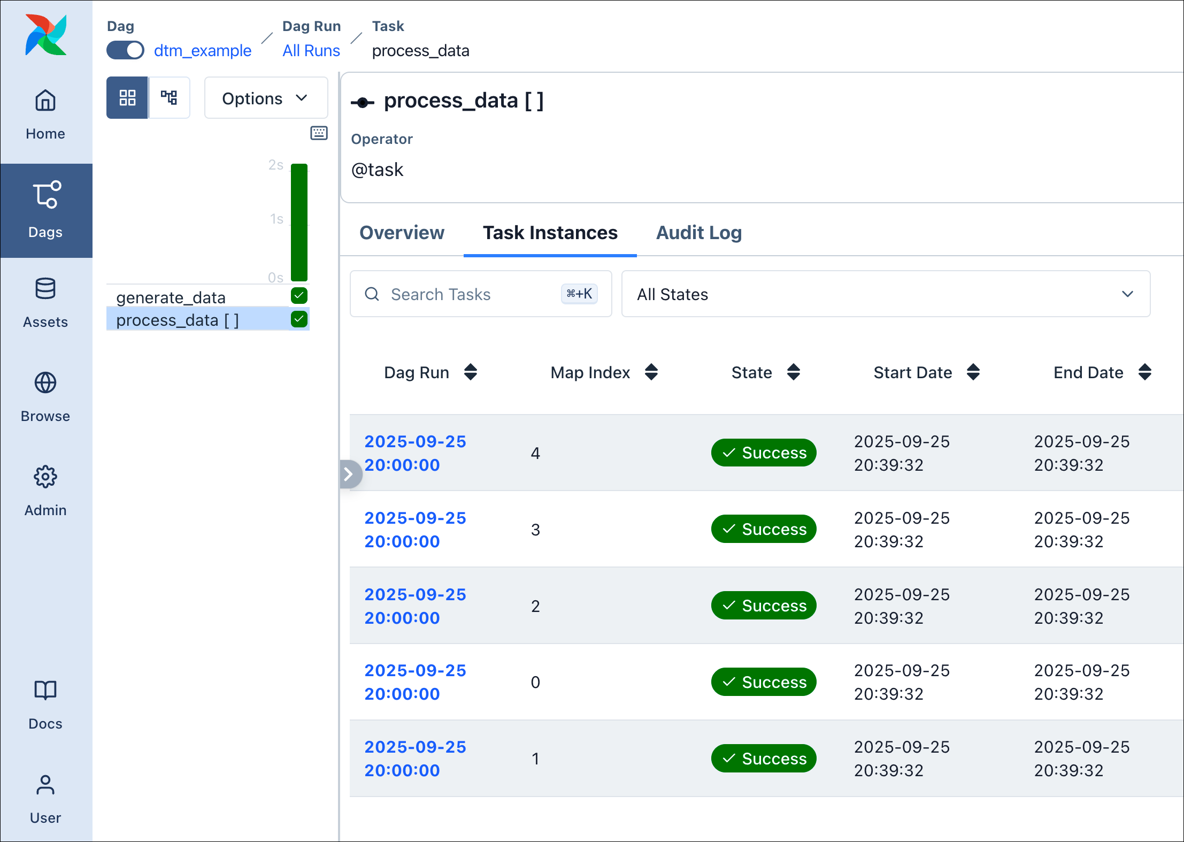The image size is (1184, 842).
Task: Toggle the dtm_example Dag pause switch
Action: point(125,50)
